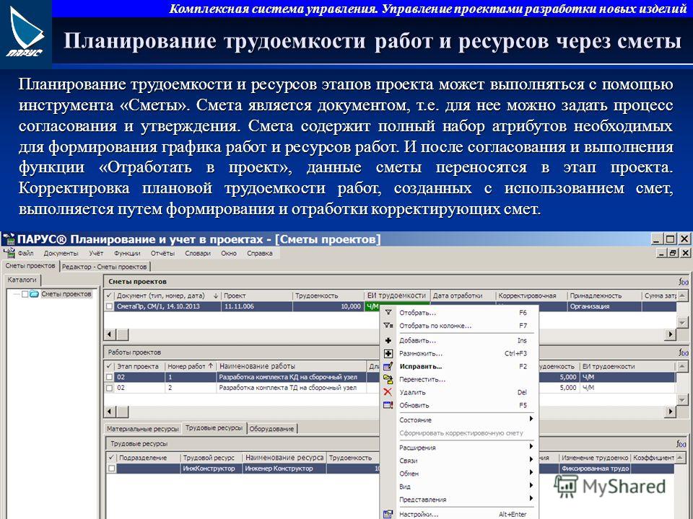Screen dimensions: 693x519
Task: Choose Исправить... in the context menu
Action: [x=460, y=366]
